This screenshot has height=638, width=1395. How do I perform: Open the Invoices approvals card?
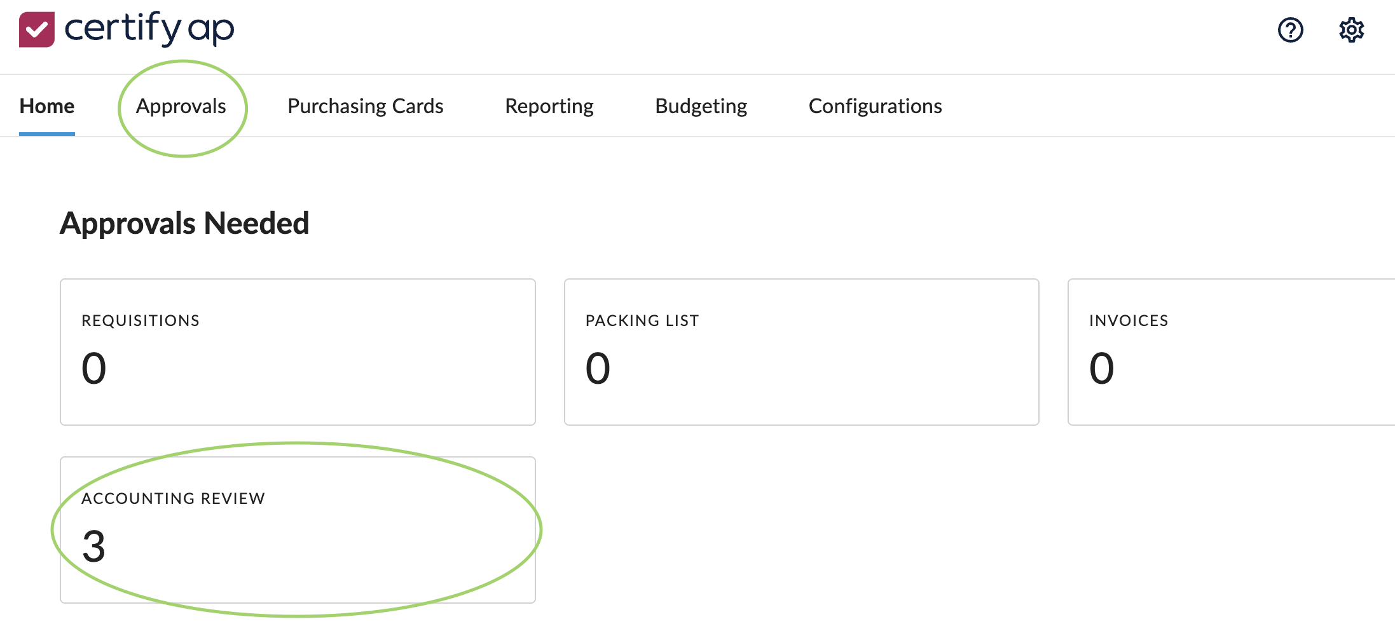pyautogui.click(x=1230, y=352)
